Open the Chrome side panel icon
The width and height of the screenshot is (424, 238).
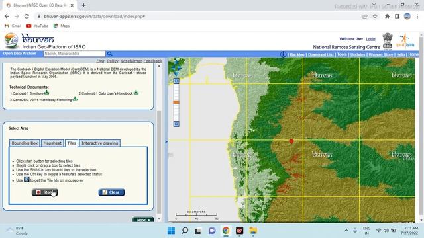(397, 16)
